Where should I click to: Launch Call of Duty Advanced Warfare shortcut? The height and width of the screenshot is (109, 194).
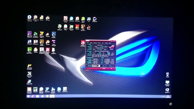coord(30,67)
